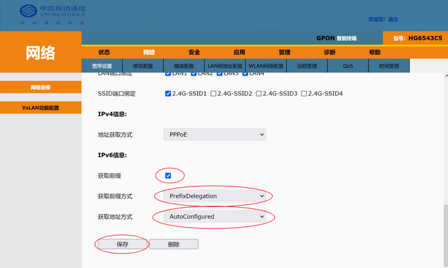448x268 pixels.
Task: Go to the 诊断 tab
Action: [329, 52]
